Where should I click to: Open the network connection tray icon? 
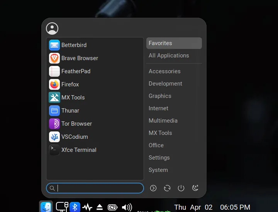pyautogui.click(x=62, y=207)
